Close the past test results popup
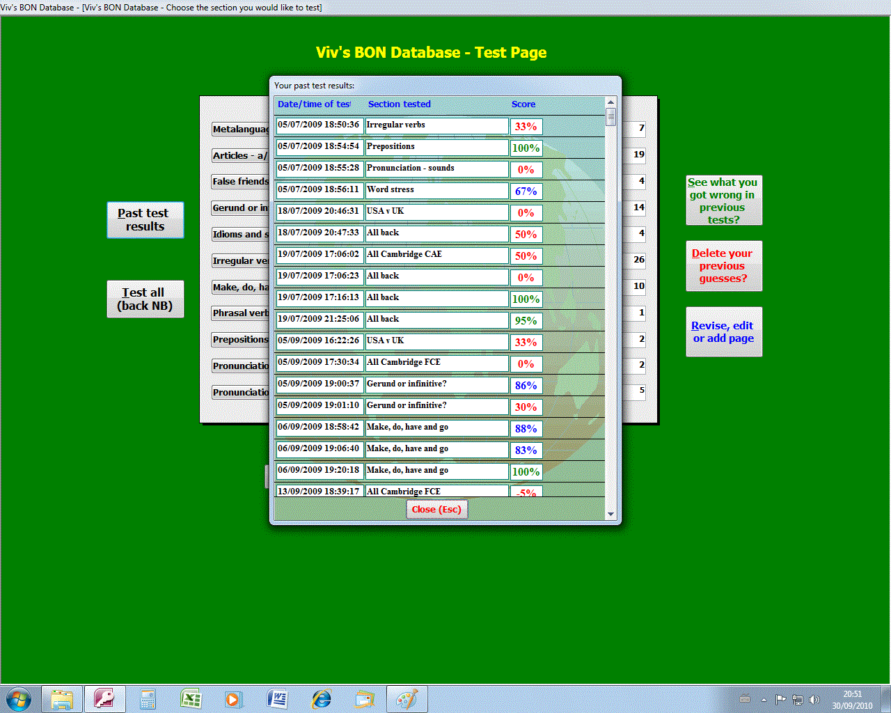The height and width of the screenshot is (713, 891). pyautogui.click(x=436, y=510)
